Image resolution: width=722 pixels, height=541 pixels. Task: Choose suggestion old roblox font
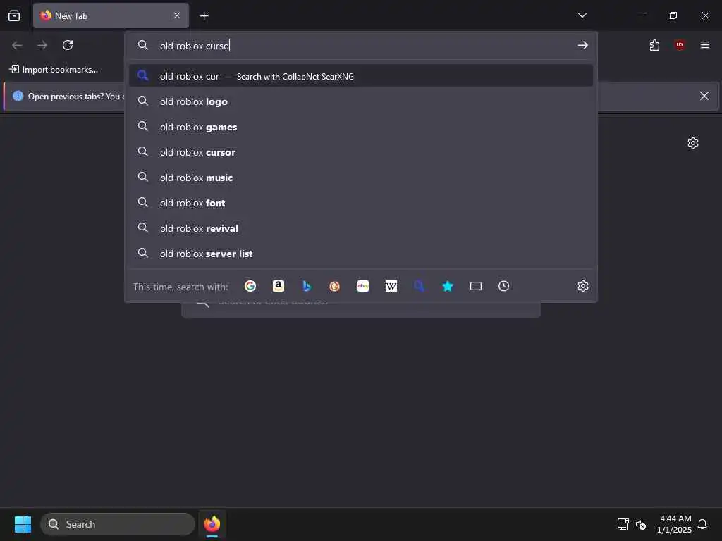click(x=361, y=203)
